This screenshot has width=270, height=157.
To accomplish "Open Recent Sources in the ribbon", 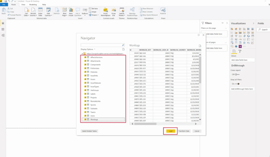I will click(33, 12).
